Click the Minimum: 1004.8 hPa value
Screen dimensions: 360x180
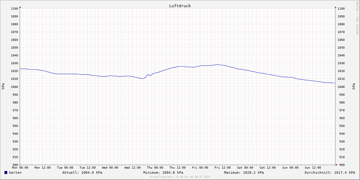pyautogui.click(x=163, y=172)
